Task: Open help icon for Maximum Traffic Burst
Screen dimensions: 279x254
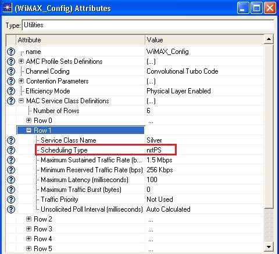Action: 11,190
